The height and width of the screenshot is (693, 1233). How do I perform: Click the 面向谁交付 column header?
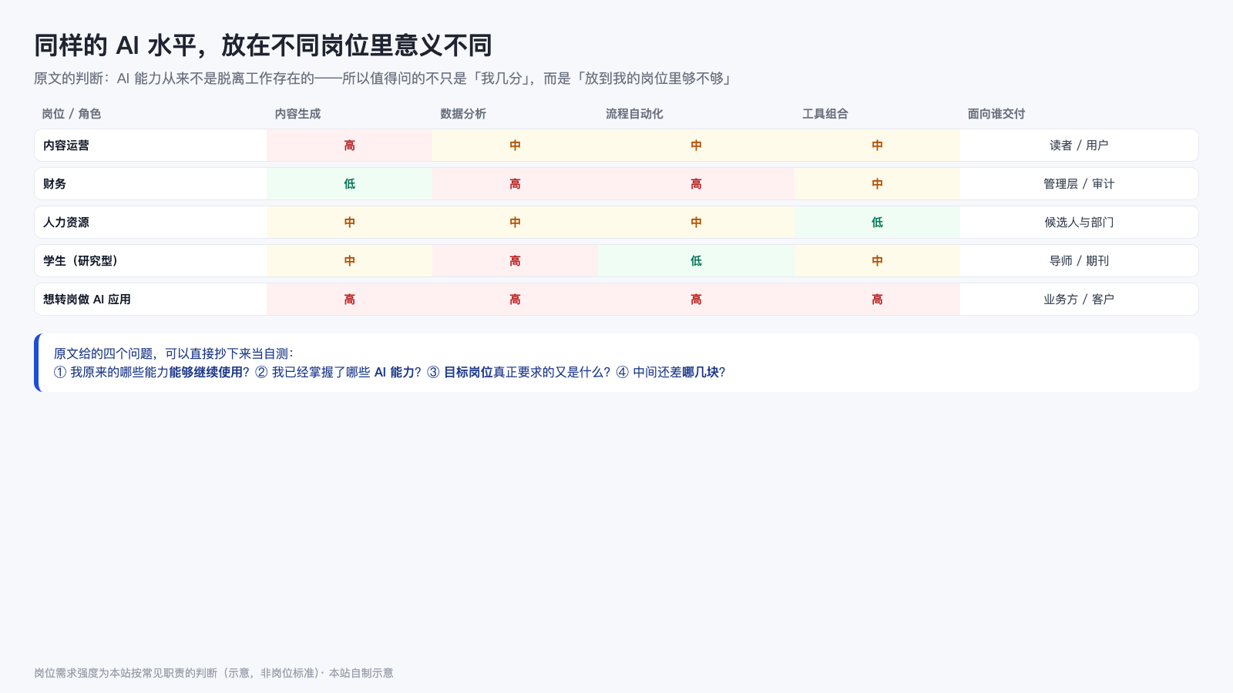(996, 114)
